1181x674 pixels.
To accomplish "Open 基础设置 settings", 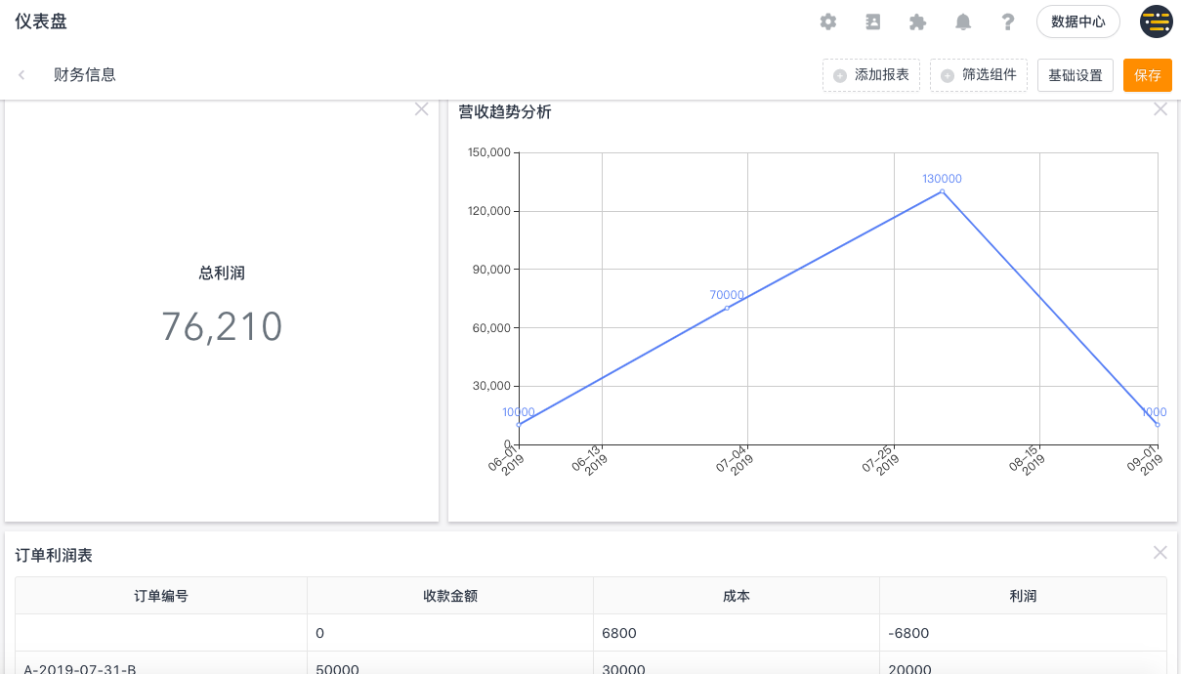I will click(x=1076, y=75).
